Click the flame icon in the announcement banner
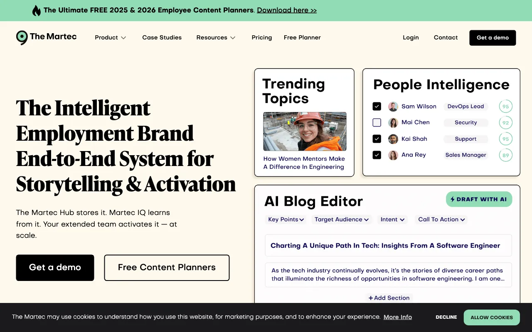This screenshot has width=532, height=332. pos(37,10)
